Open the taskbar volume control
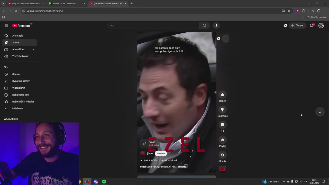This screenshot has height=185, width=329. point(300,182)
